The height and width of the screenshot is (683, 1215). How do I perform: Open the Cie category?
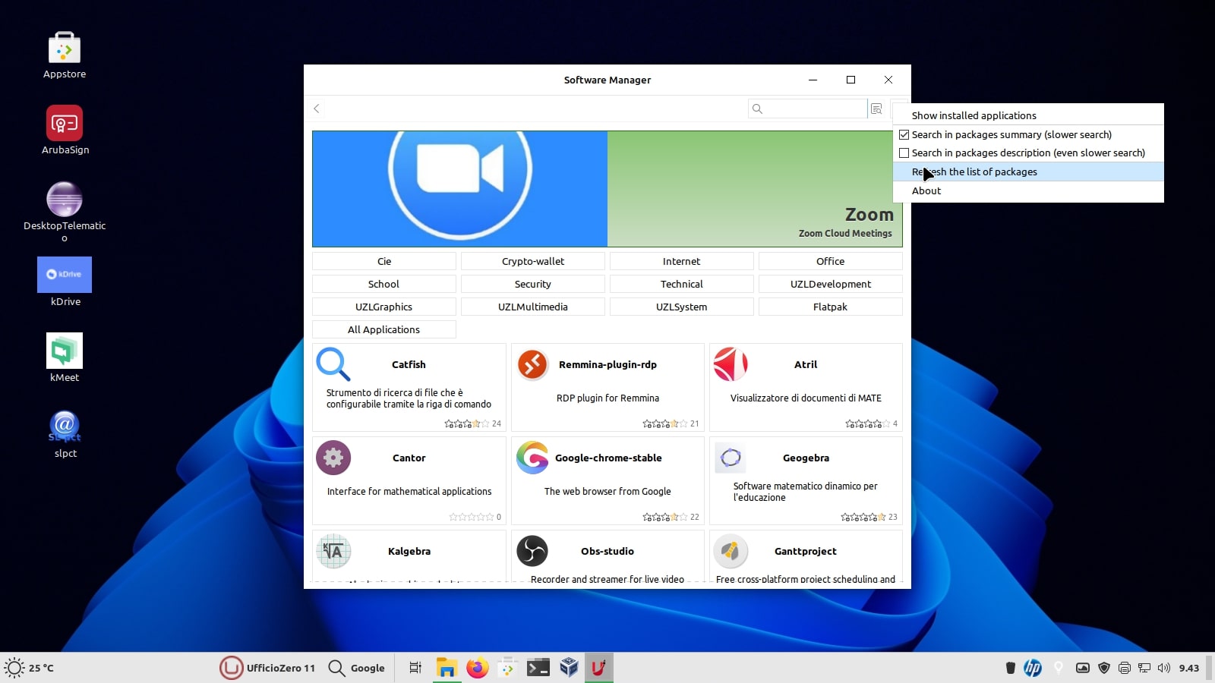(384, 261)
